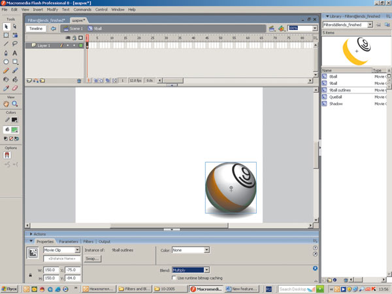Click the Timeline button

coord(35,29)
